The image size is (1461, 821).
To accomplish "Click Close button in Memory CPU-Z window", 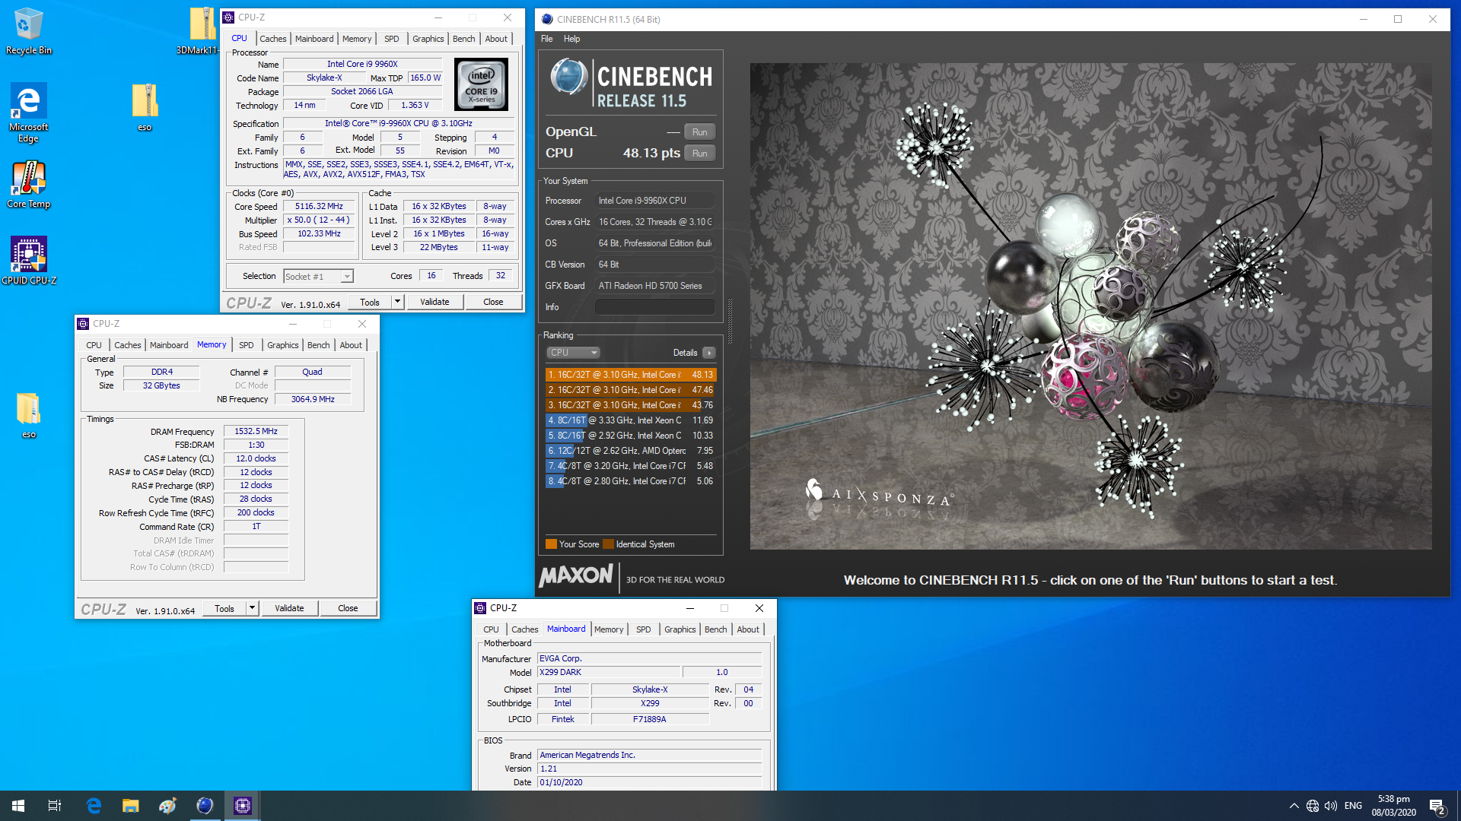I will [348, 608].
